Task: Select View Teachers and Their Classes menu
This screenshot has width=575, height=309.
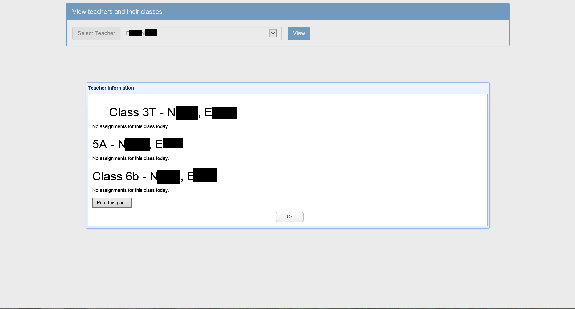Action: click(117, 11)
